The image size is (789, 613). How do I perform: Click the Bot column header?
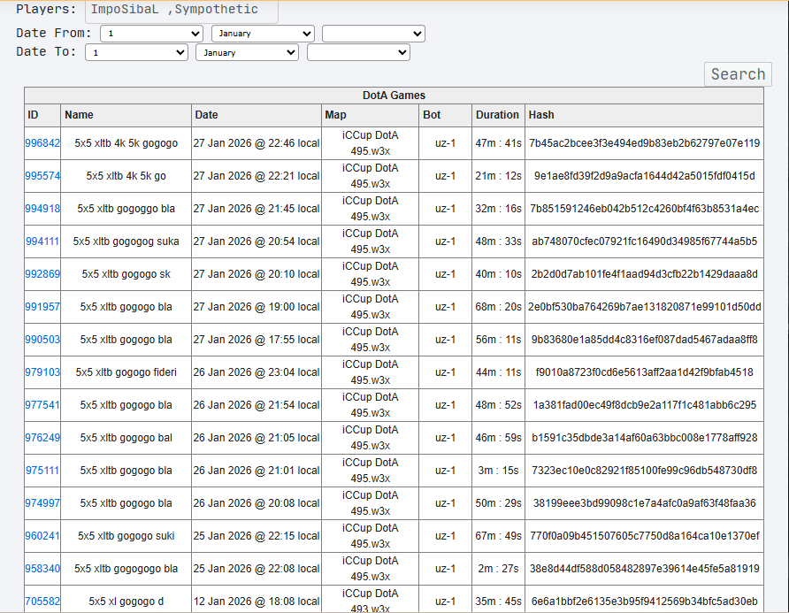pyautogui.click(x=445, y=115)
